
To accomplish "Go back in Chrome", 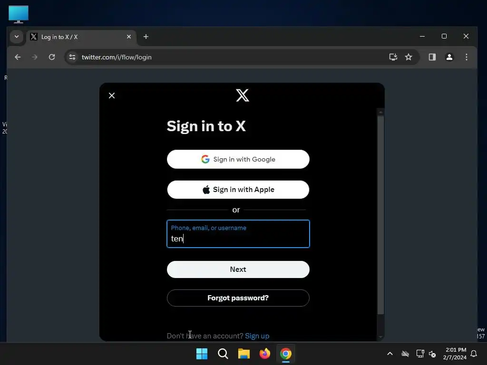I will pos(18,57).
